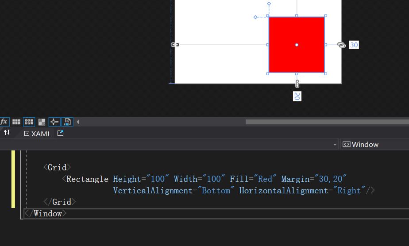This screenshot has height=246, width=409.
Task: Toggle snap to gridlines button
Action: click(29, 122)
